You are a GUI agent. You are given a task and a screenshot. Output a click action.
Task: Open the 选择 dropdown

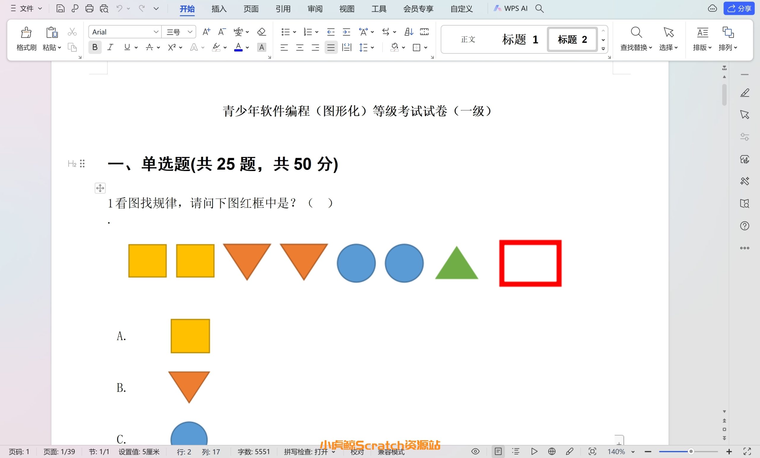(668, 47)
